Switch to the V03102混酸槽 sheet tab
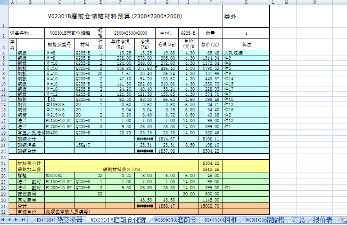This screenshot has height=225, width=347. pos(265,220)
